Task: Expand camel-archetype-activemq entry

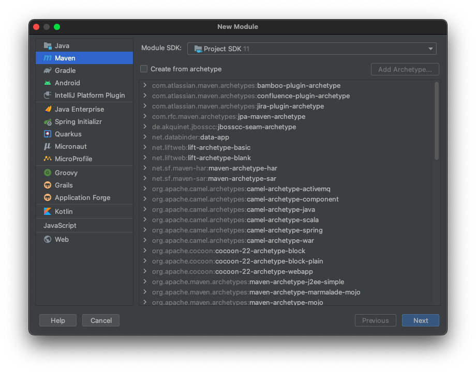Action: click(x=145, y=189)
